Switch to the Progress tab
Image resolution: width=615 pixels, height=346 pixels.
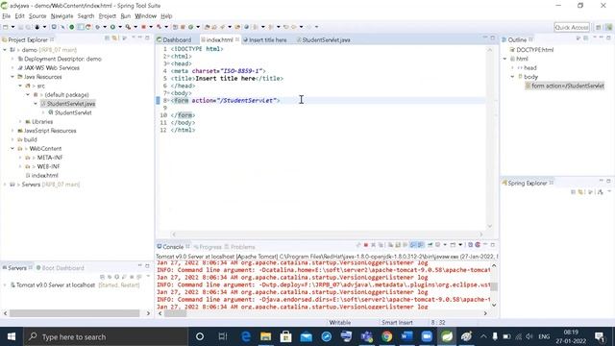click(x=208, y=247)
